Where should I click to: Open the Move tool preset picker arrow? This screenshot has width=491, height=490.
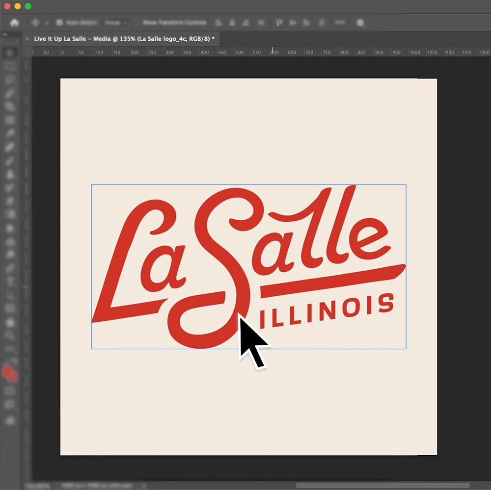click(x=47, y=23)
